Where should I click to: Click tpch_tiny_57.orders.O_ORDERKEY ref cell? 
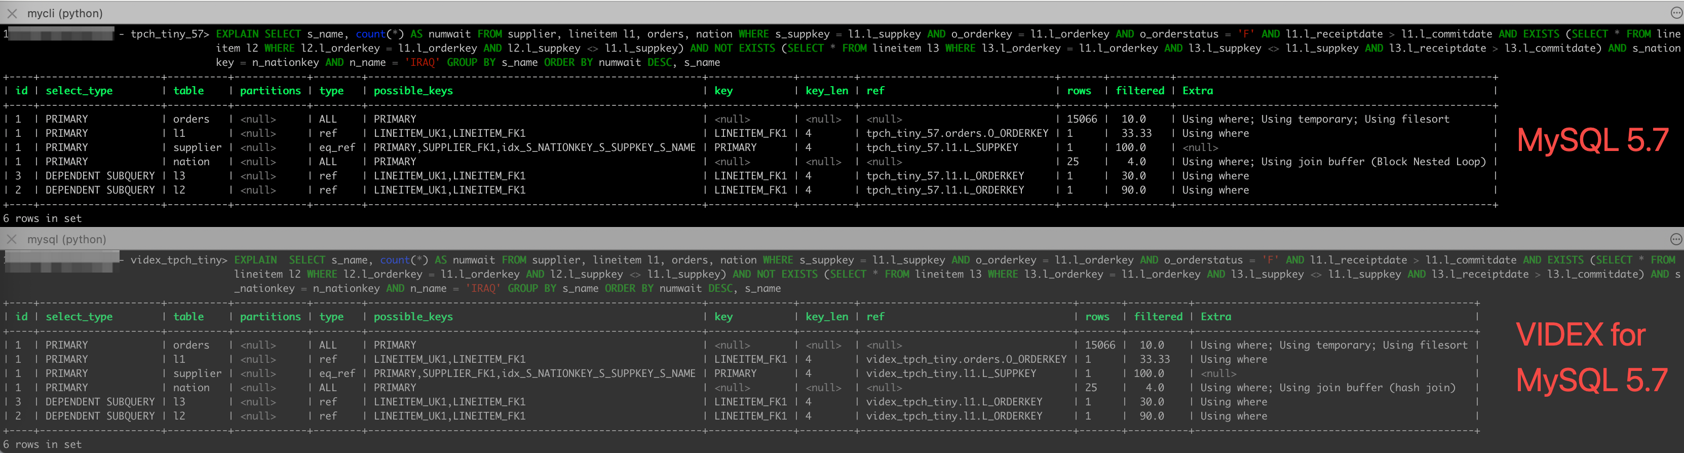pos(957,133)
